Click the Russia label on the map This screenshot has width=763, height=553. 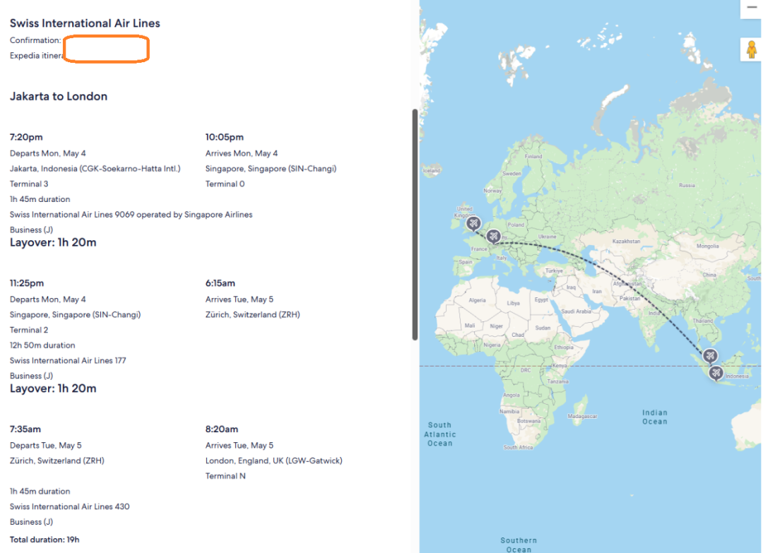click(x=687, y=185)
